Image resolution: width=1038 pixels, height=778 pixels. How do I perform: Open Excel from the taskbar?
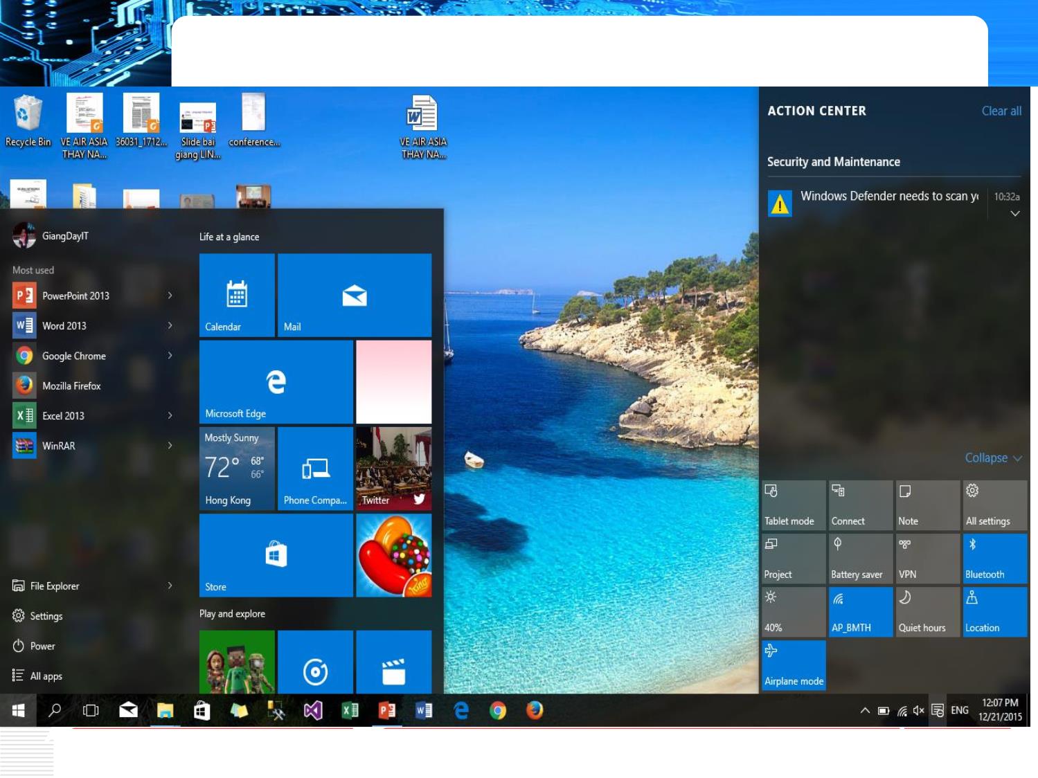pos(350,710)
